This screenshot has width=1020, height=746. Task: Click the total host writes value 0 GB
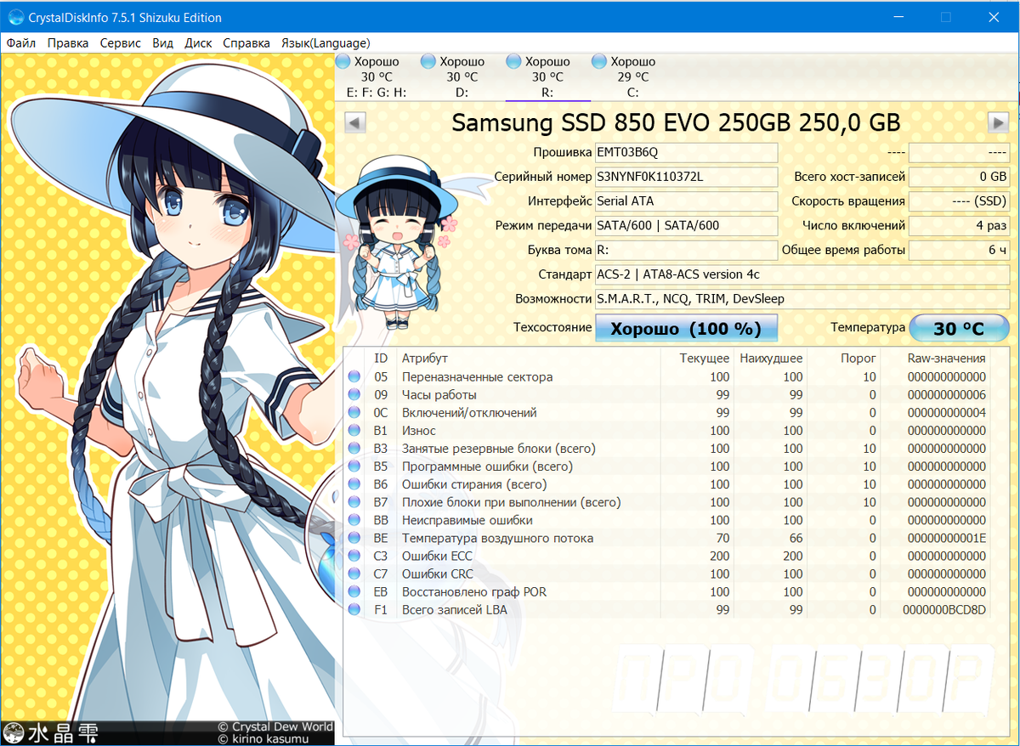click(x=959, y=177)
